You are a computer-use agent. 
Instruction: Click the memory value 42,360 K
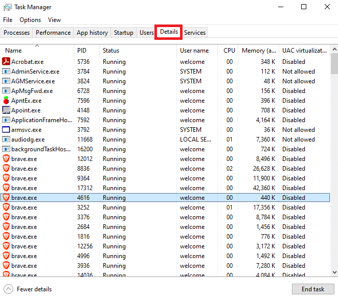point(264,188)
